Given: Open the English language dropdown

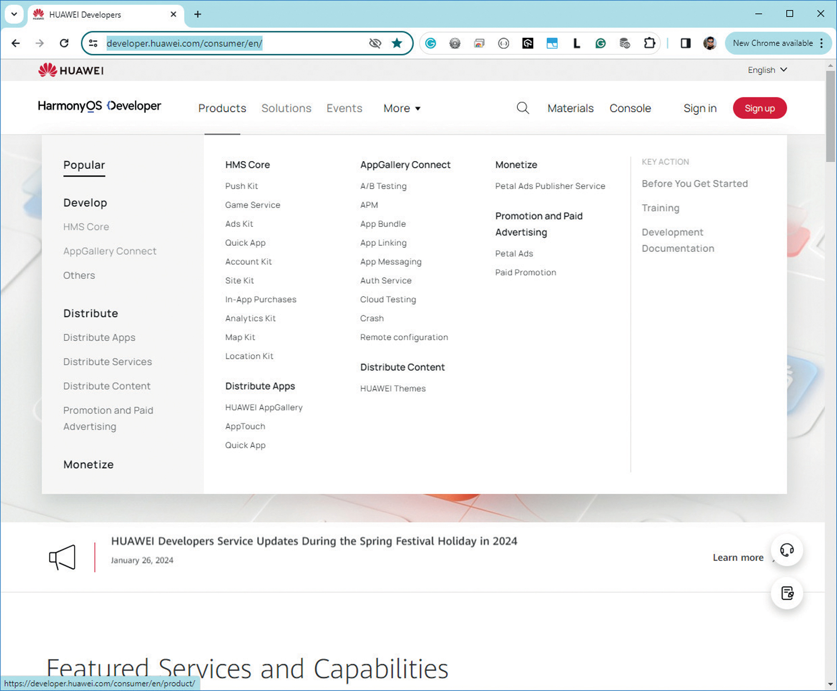Looking at the screenshot, I should 767,70.
